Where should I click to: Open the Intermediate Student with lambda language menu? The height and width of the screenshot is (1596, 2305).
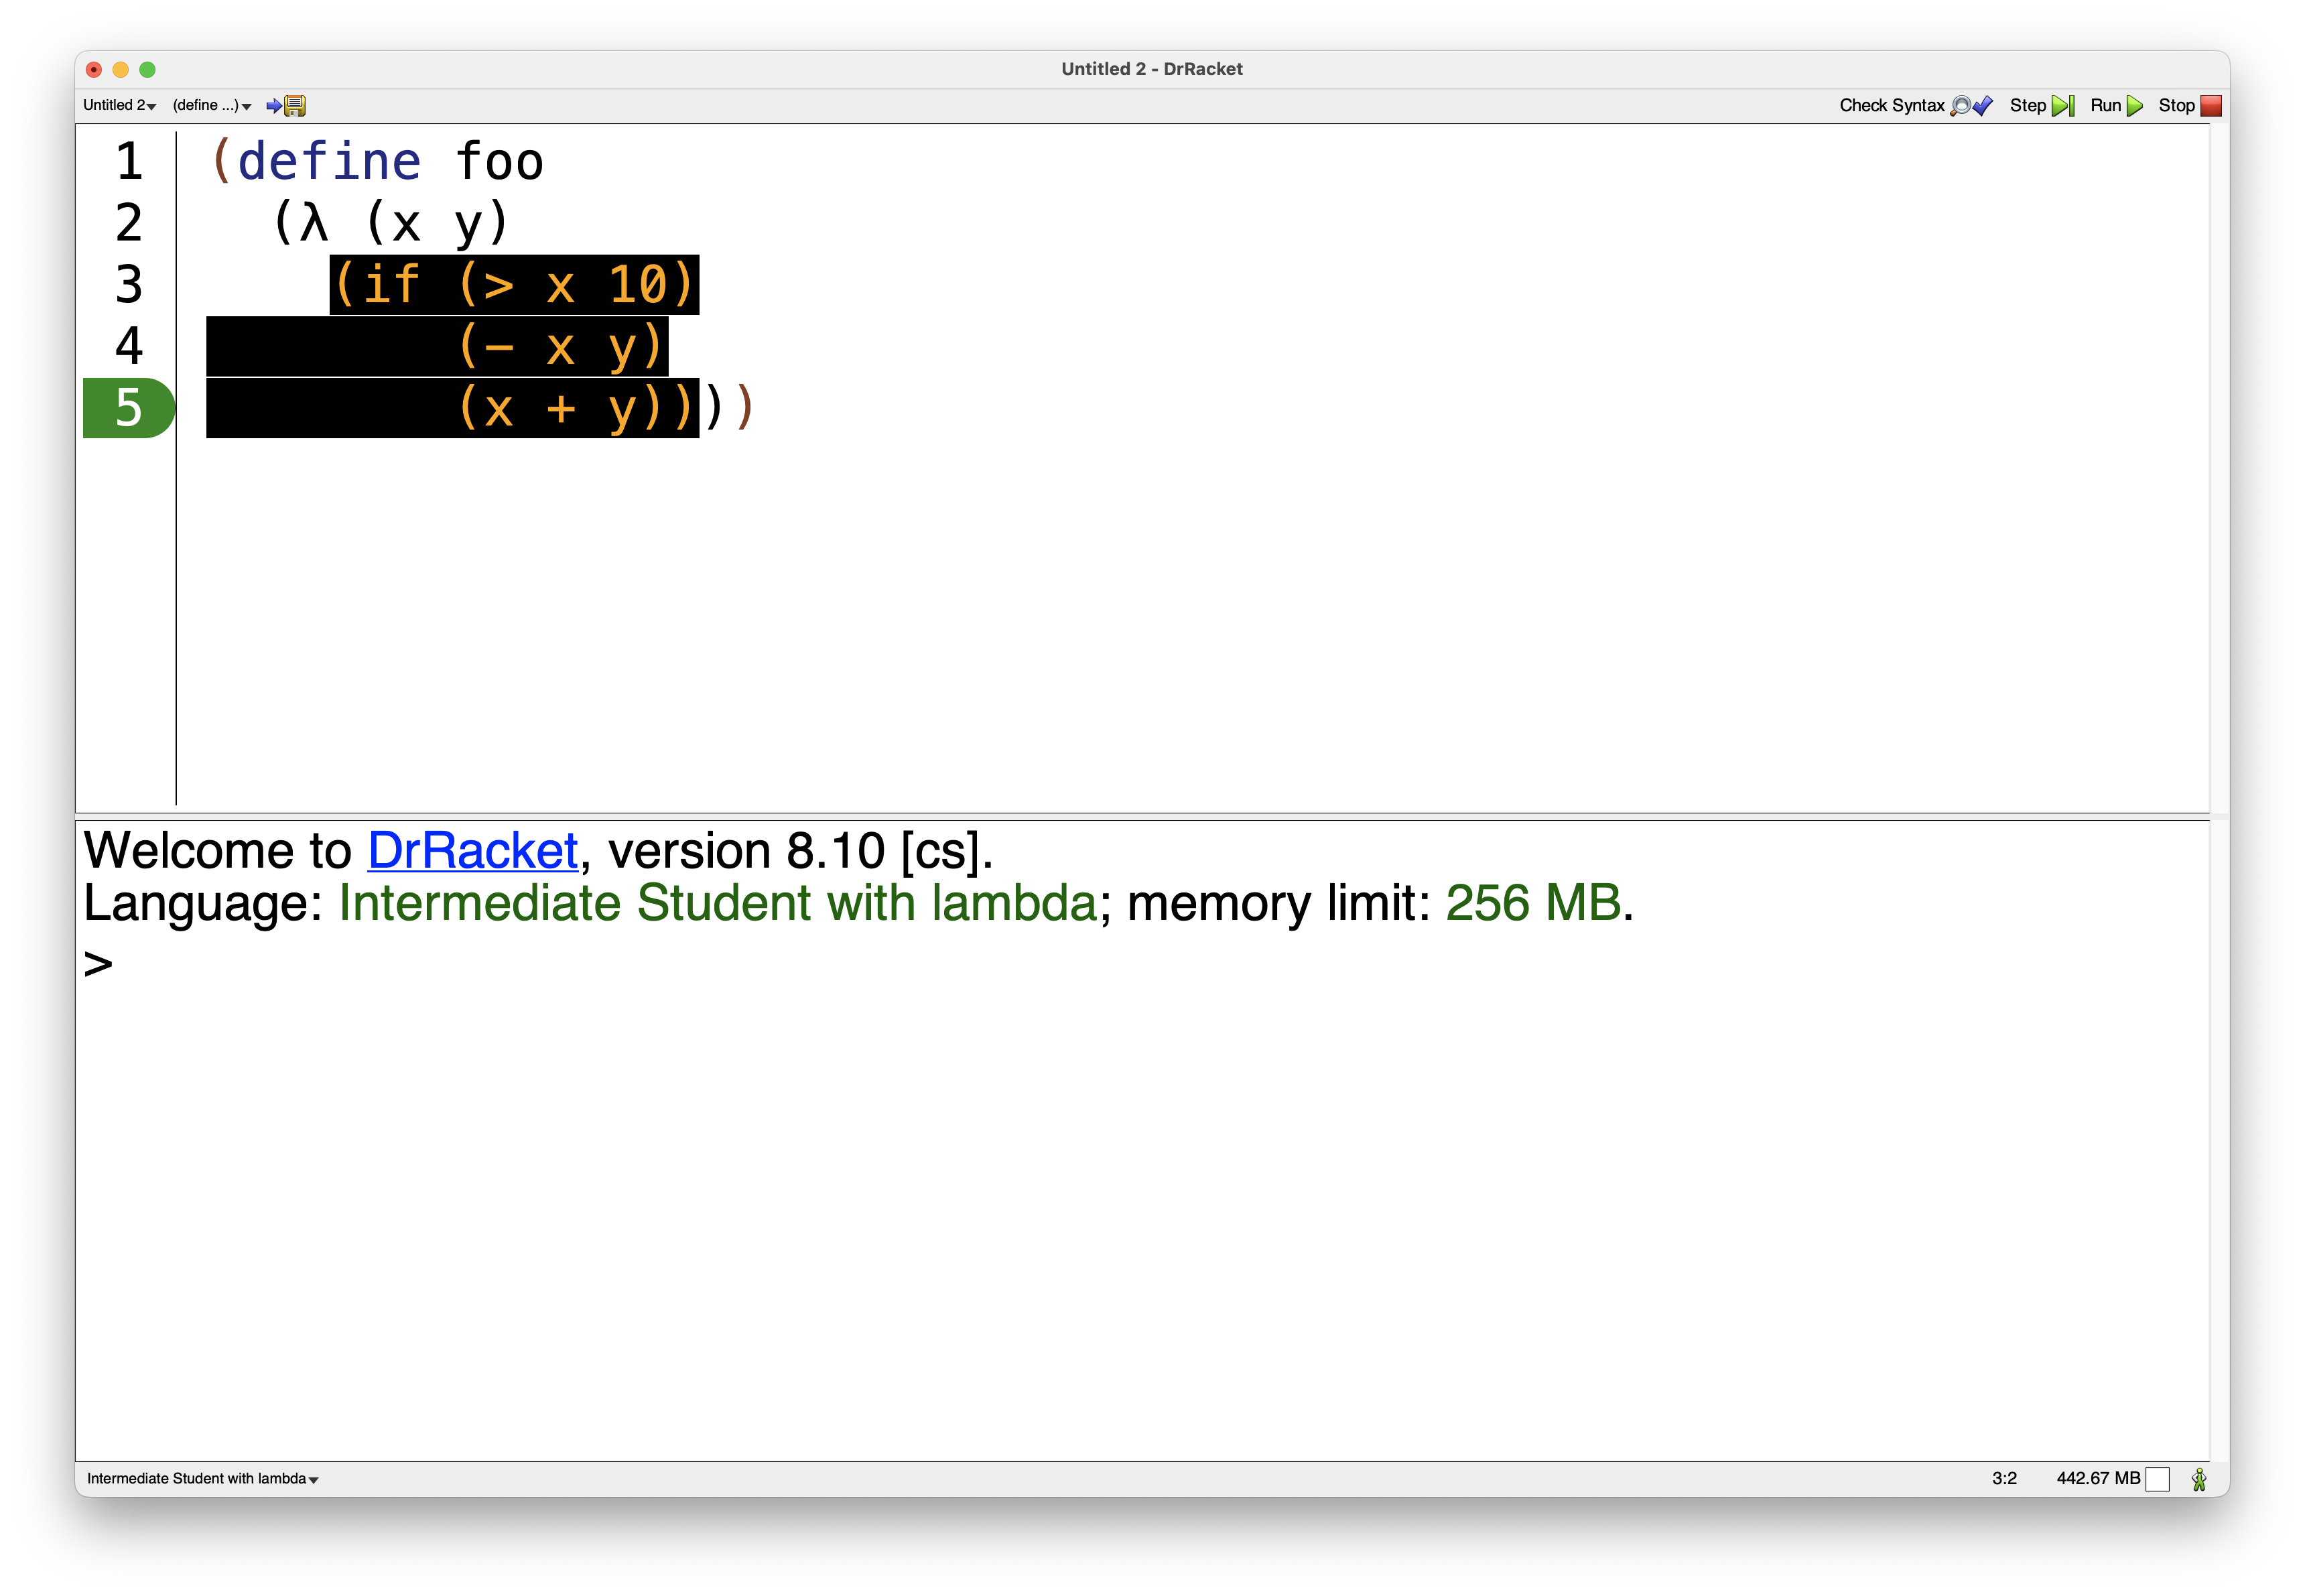pos(203,1478)
